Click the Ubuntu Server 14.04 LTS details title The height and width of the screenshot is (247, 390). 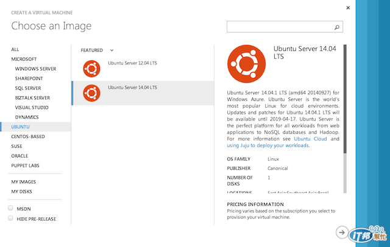305,53
